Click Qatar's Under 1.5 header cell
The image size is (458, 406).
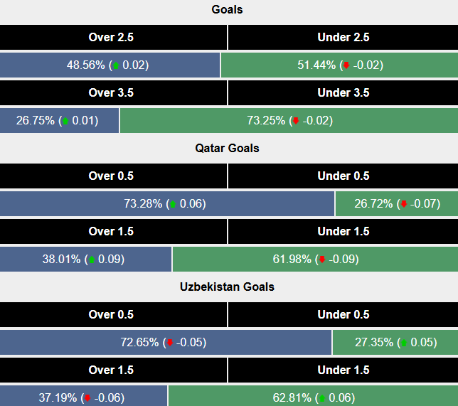pos(343,232)
